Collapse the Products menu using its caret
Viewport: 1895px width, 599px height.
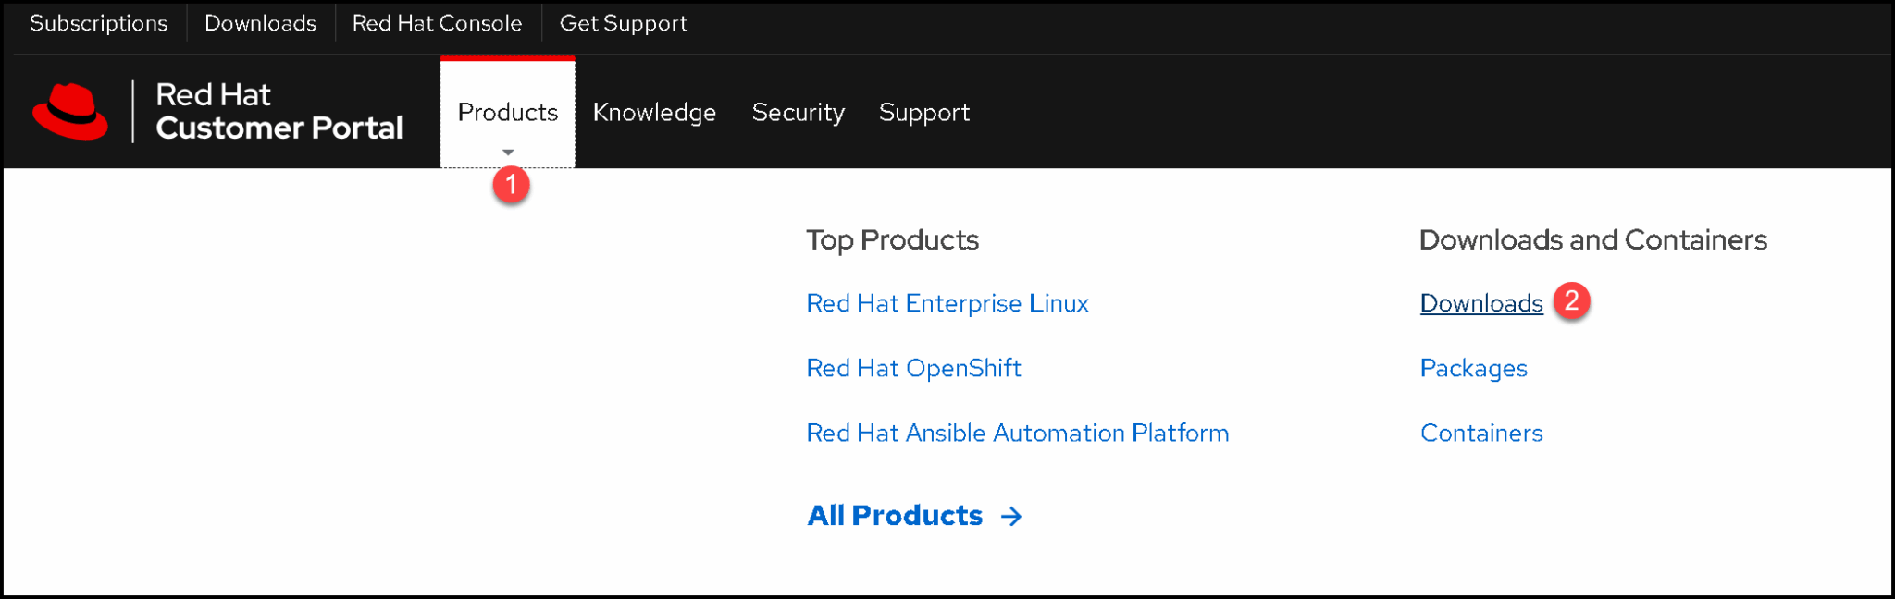coord(507,153)
